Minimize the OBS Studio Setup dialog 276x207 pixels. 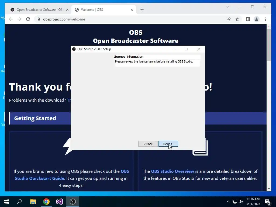tap(174, 49)
